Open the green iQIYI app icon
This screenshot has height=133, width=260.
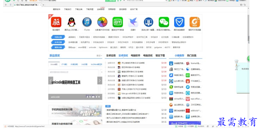point(118,22)
